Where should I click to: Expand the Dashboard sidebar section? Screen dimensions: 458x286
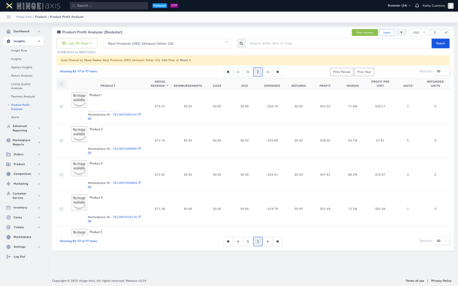pos(23,31)
